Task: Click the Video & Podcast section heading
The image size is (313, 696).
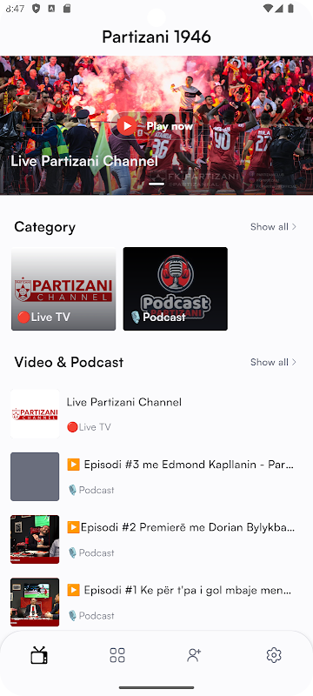Action: (69, 362)
